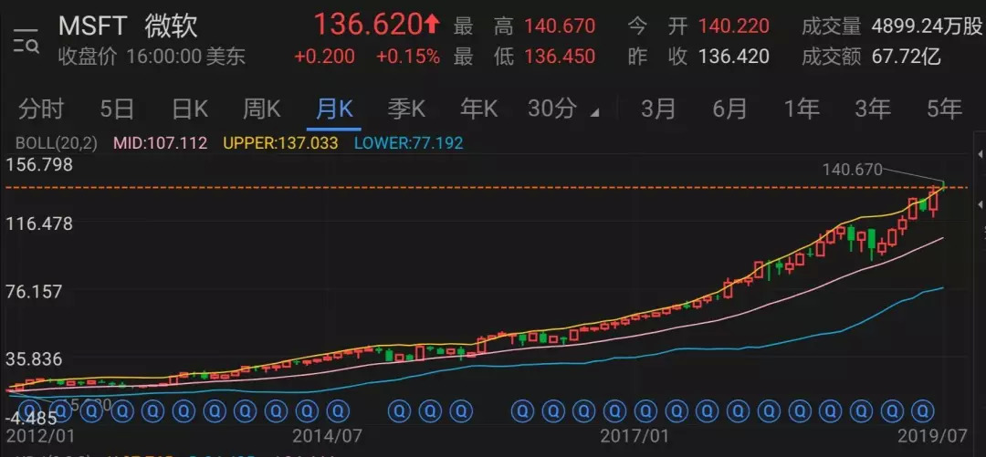This screenshot has width=986, height=457.
Task: Click the LOWER:77.192 Bollinger reading
Action: (409, 143)
